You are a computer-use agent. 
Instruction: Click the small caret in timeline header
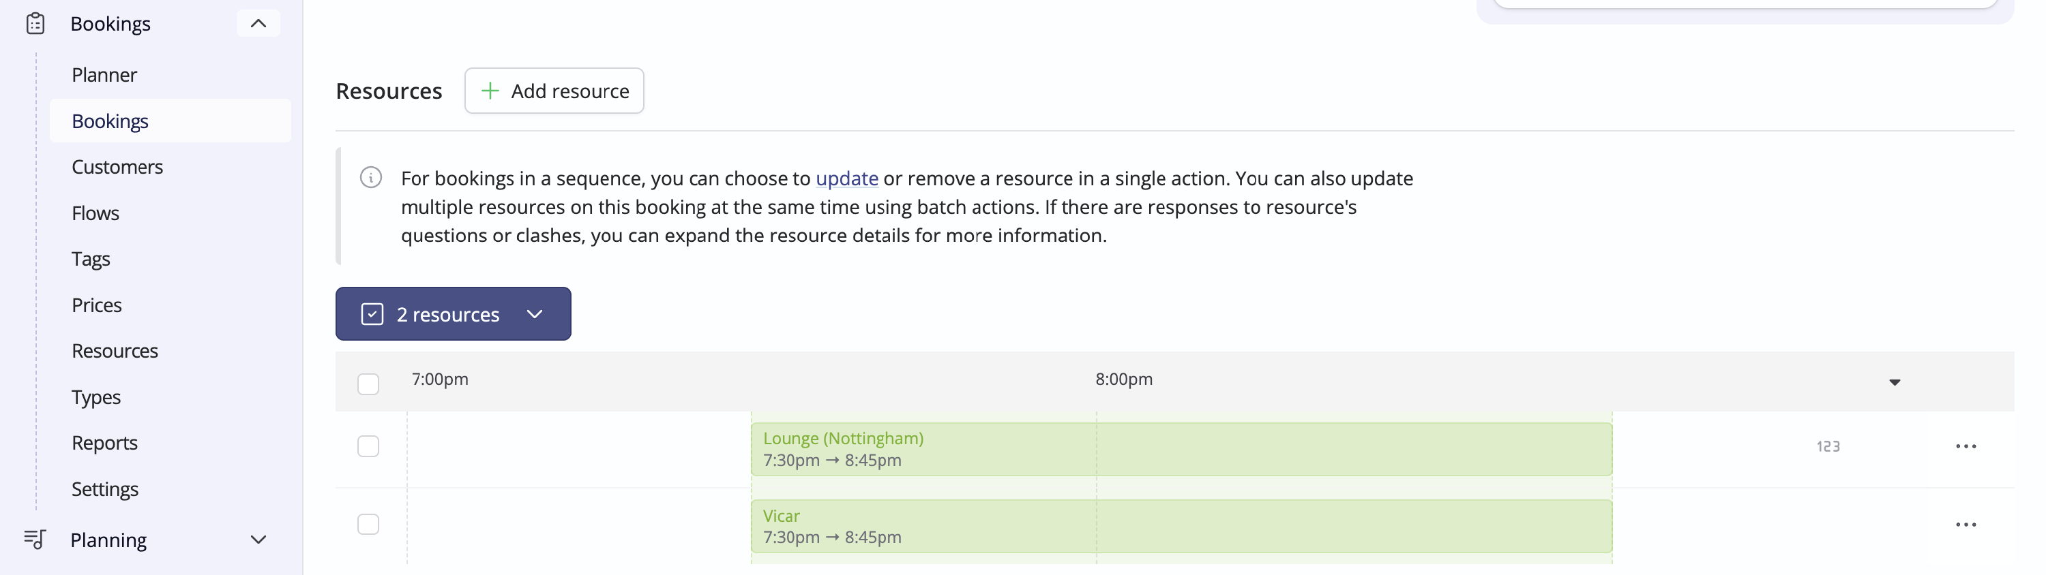pos(1895,382)
